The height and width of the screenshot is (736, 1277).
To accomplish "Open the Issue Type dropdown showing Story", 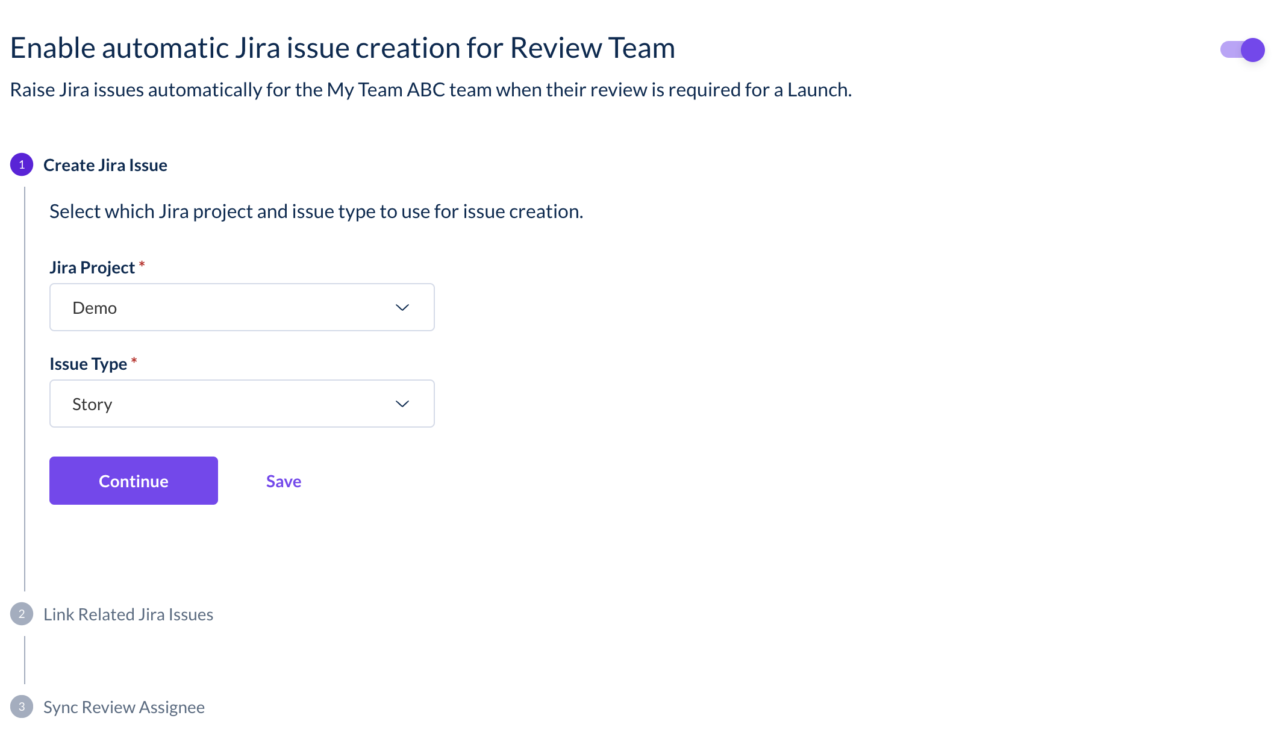I will coord(242,404).
